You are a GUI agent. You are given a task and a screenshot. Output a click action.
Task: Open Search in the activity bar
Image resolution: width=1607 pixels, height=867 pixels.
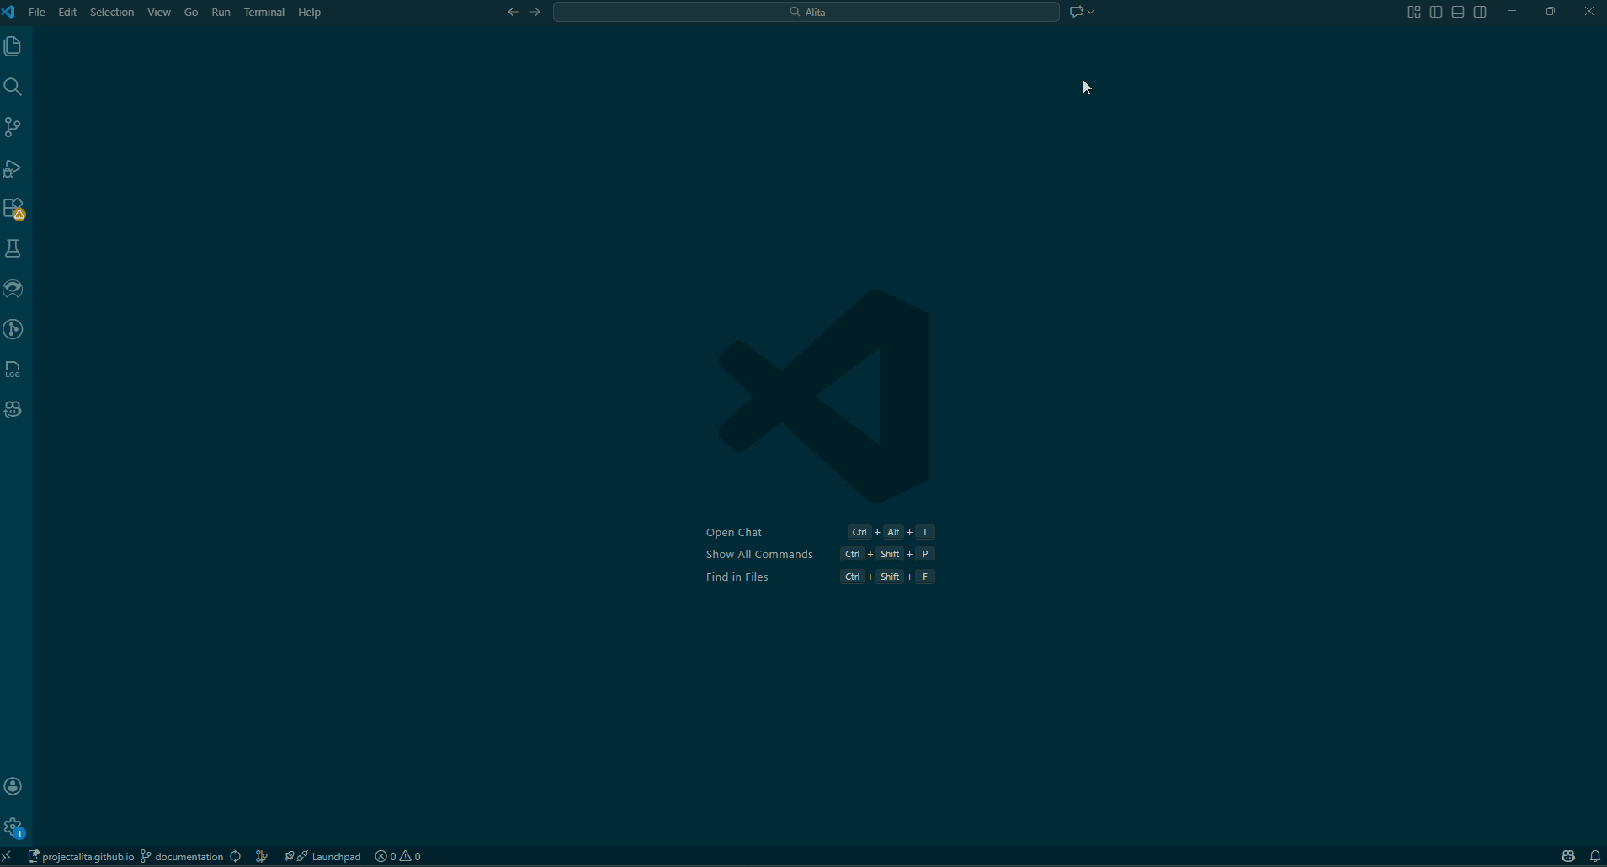point(13,87)
